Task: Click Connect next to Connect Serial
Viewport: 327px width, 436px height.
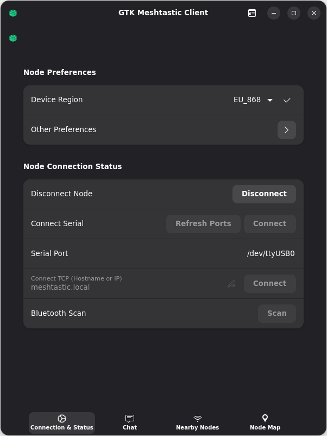Action: pyautogui.click(x=269, y=223)
